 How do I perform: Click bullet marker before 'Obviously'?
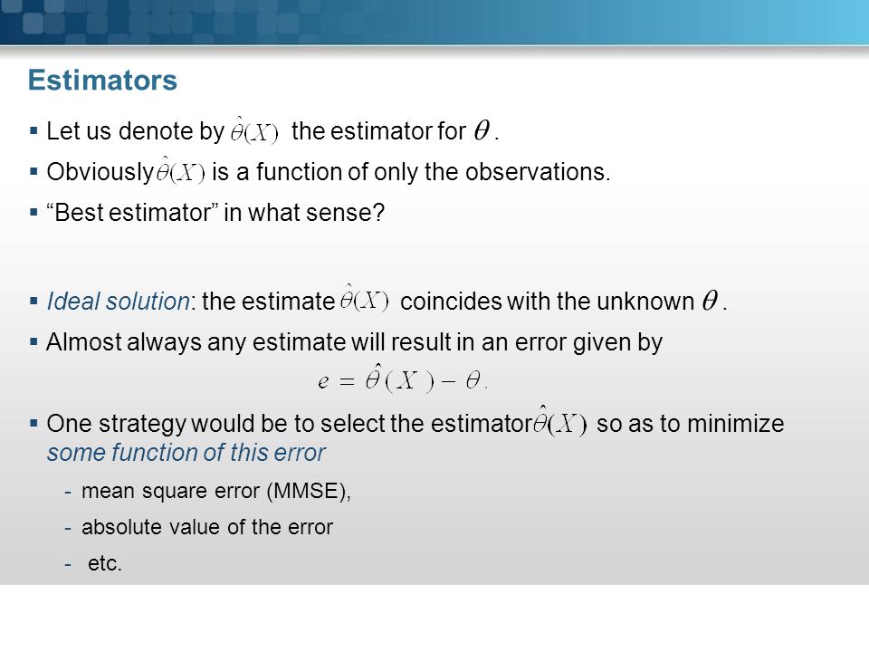click(x=33, y=172)
